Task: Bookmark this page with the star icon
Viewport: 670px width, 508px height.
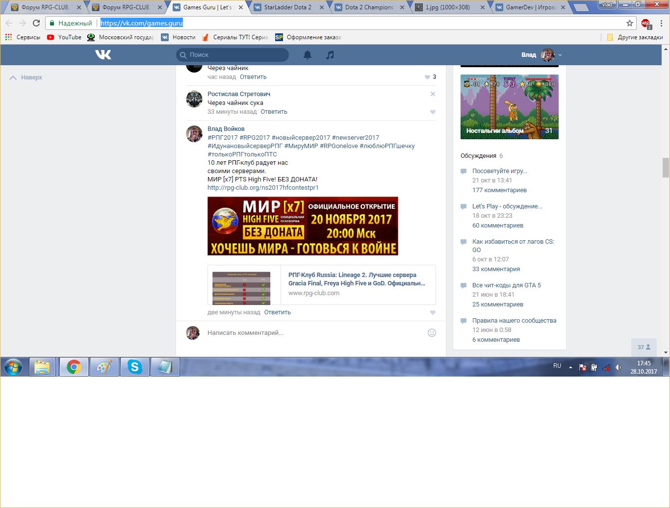Action: (x=630, y=23)
